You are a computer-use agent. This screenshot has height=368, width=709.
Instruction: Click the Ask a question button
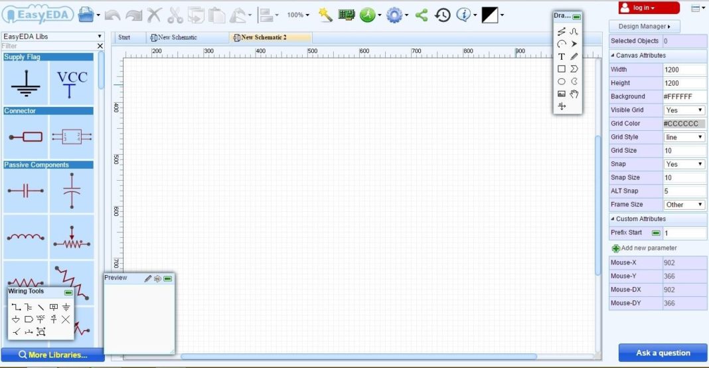pos(663,353)
